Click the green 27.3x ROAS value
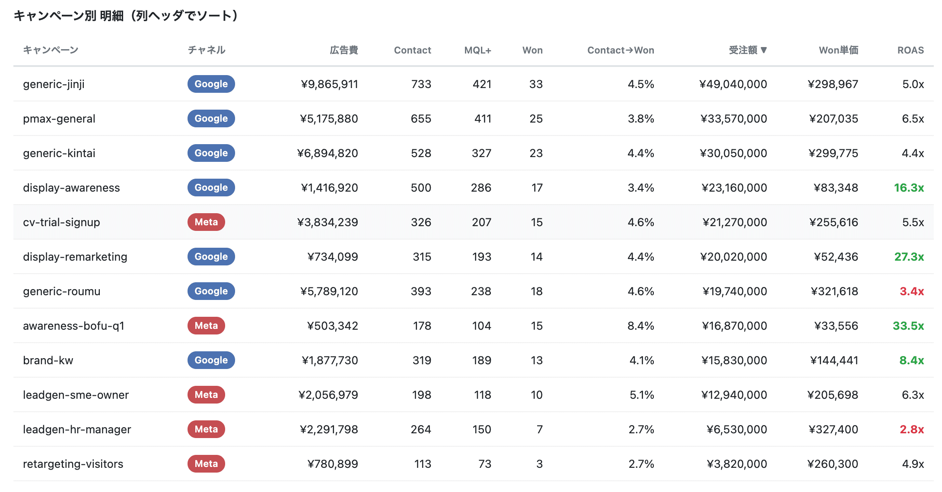Screen dimensions: 942x492 point(909,257)
